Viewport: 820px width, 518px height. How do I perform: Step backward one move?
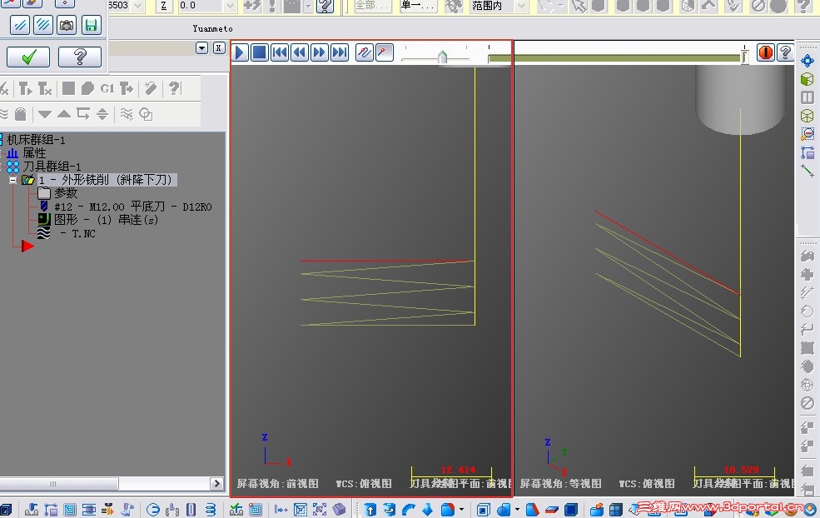tap(300, 52)
